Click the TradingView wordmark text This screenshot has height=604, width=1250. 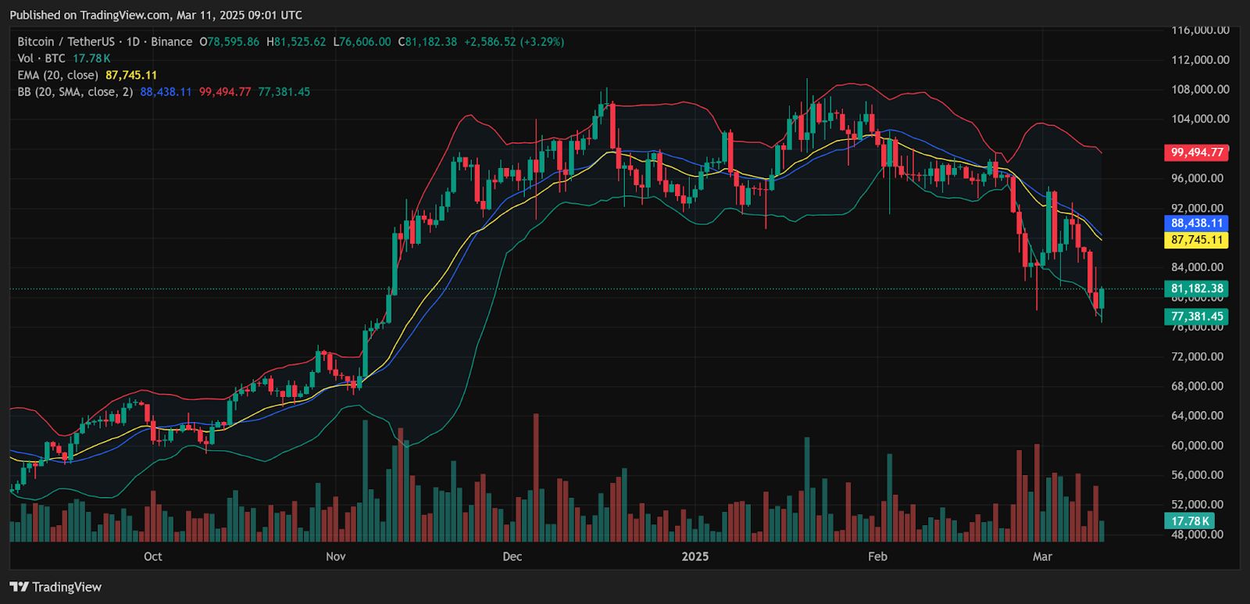[67, 587]
